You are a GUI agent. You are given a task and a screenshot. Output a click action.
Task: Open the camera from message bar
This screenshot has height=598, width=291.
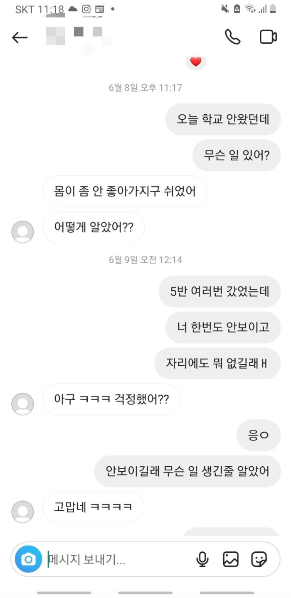(x=28, y=559)
